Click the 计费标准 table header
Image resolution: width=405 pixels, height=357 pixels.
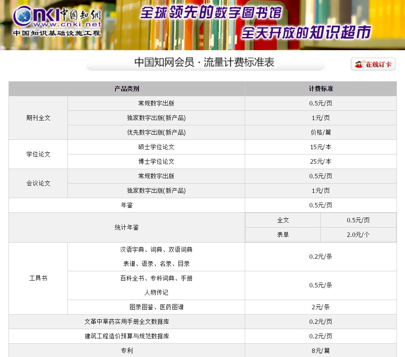(320, 89)
